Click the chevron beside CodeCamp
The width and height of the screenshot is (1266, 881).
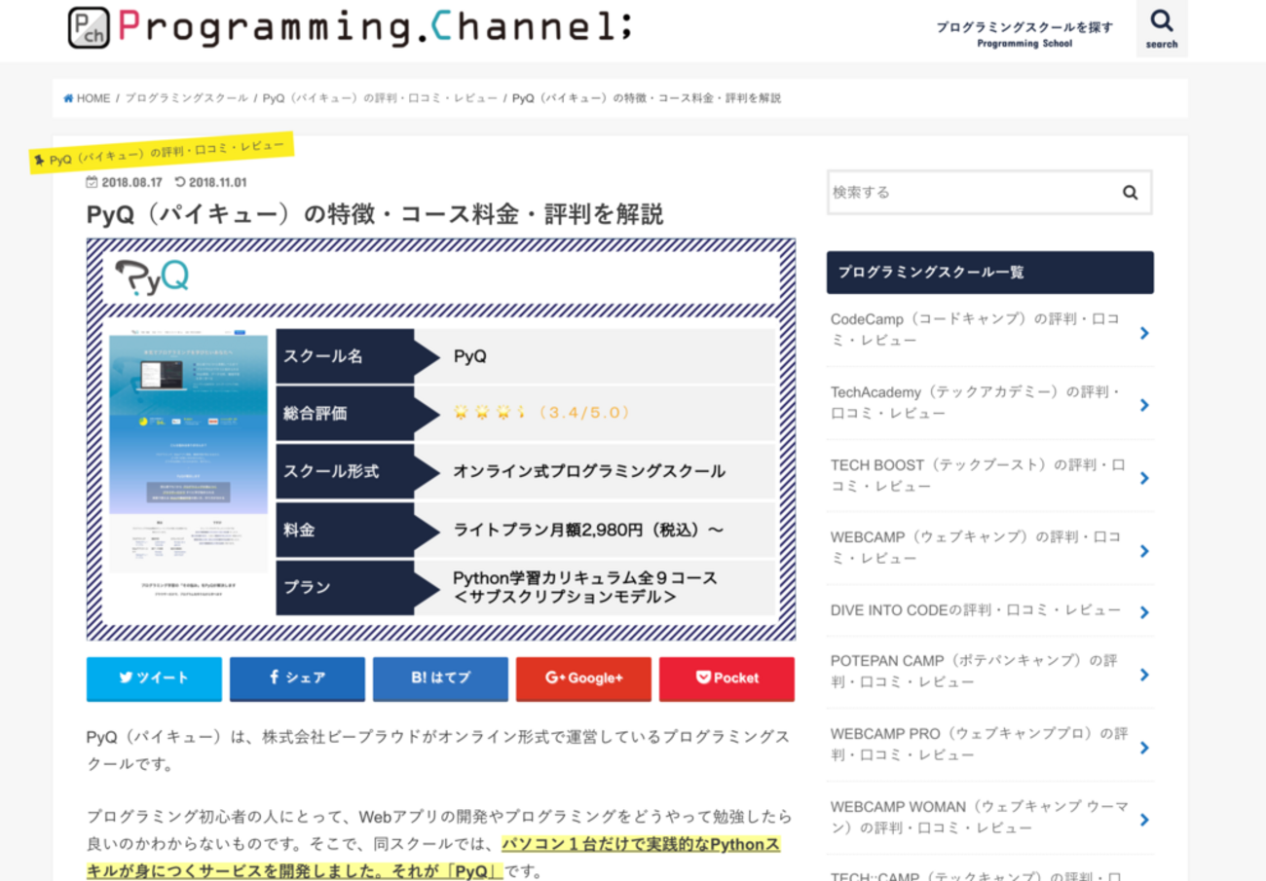[x=1144, y=333]
